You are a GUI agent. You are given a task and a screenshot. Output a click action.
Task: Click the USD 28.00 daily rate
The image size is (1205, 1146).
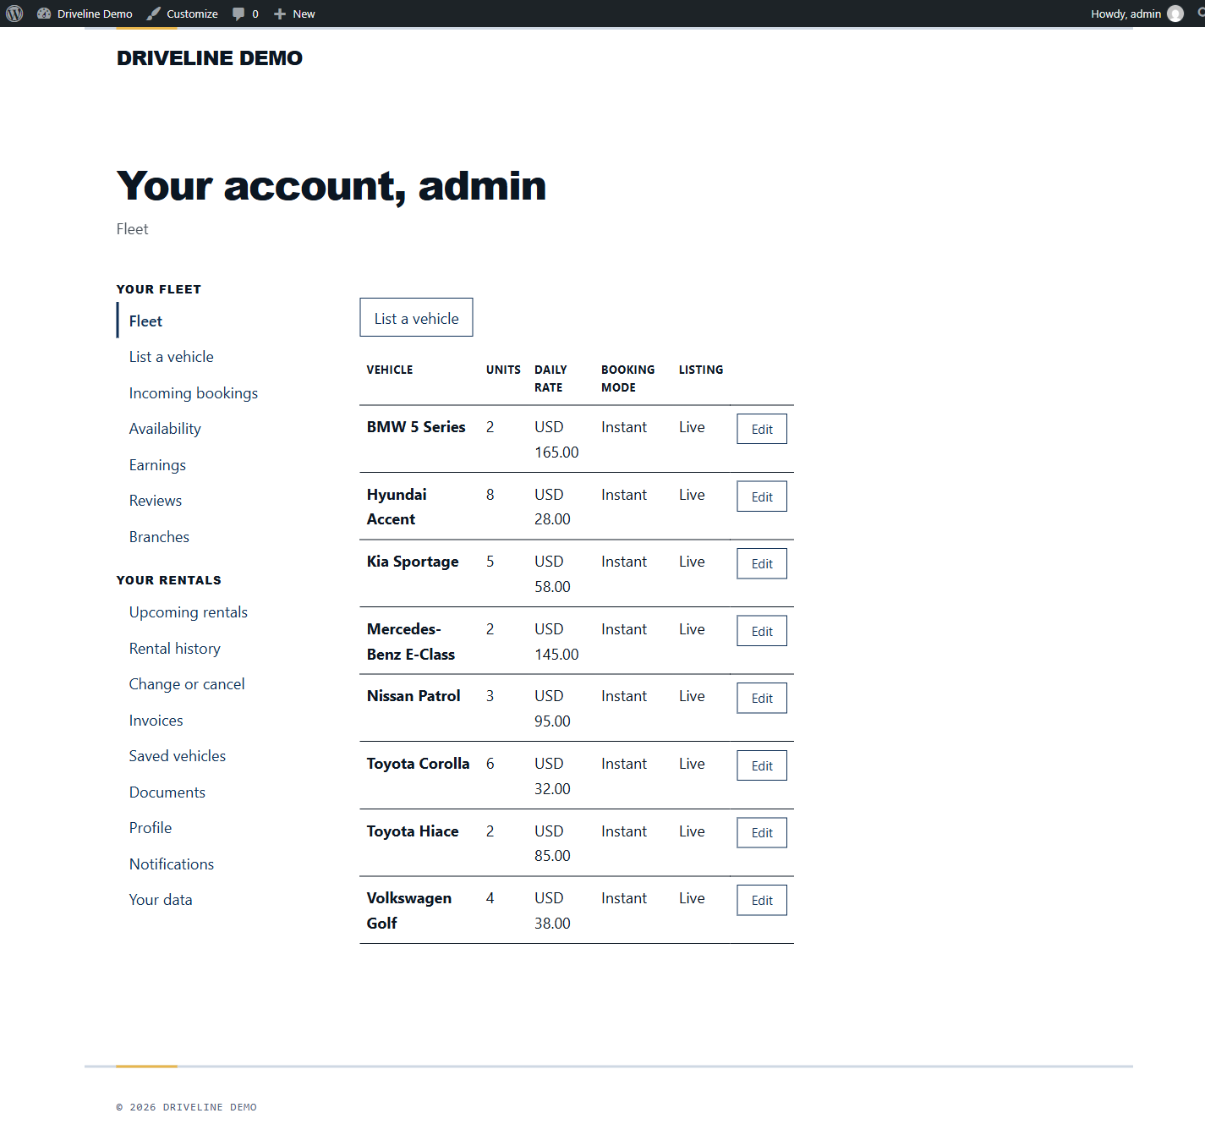552,507
